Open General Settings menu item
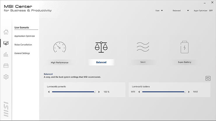216x121 pixels. [x=22, y=53]
